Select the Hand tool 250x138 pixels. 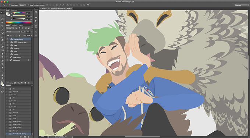tap(3, 75)
